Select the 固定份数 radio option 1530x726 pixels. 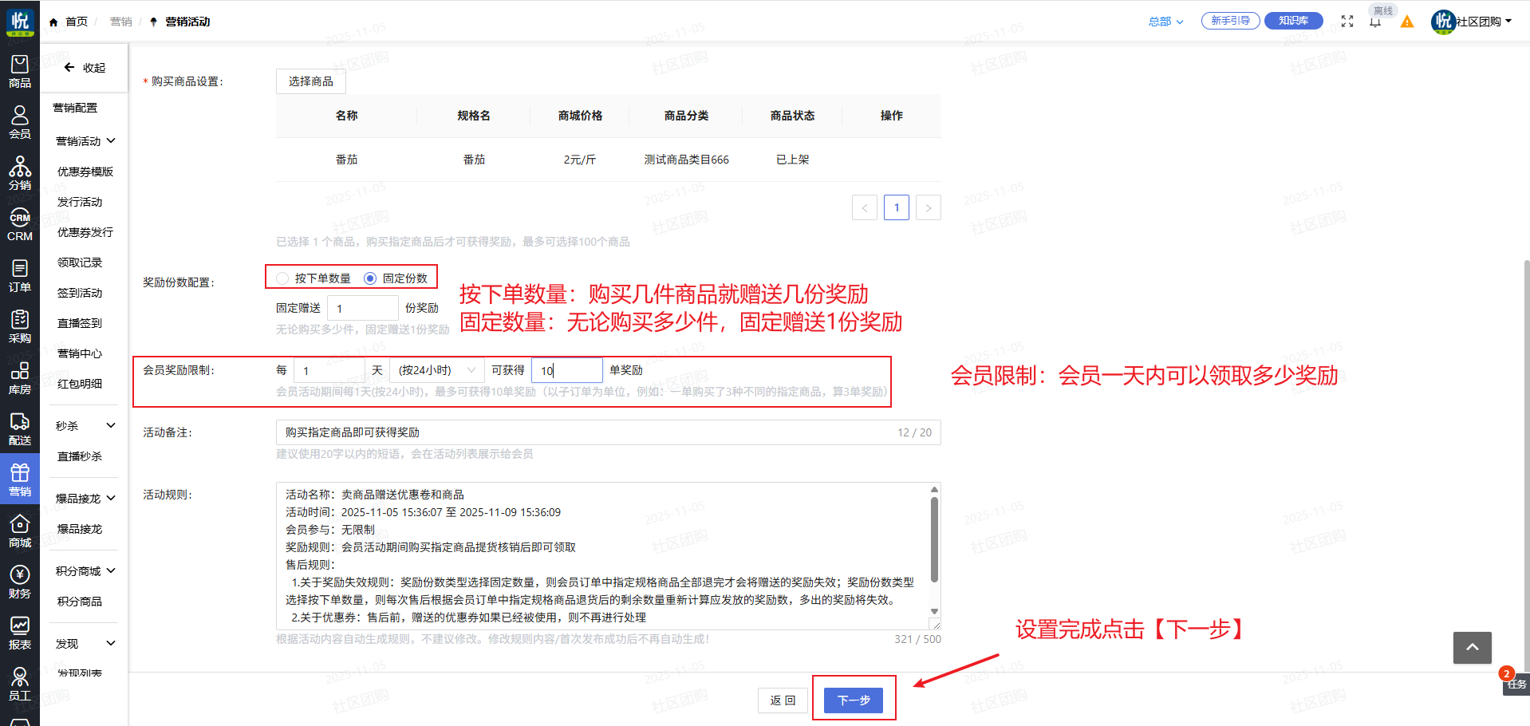(370, 278)
